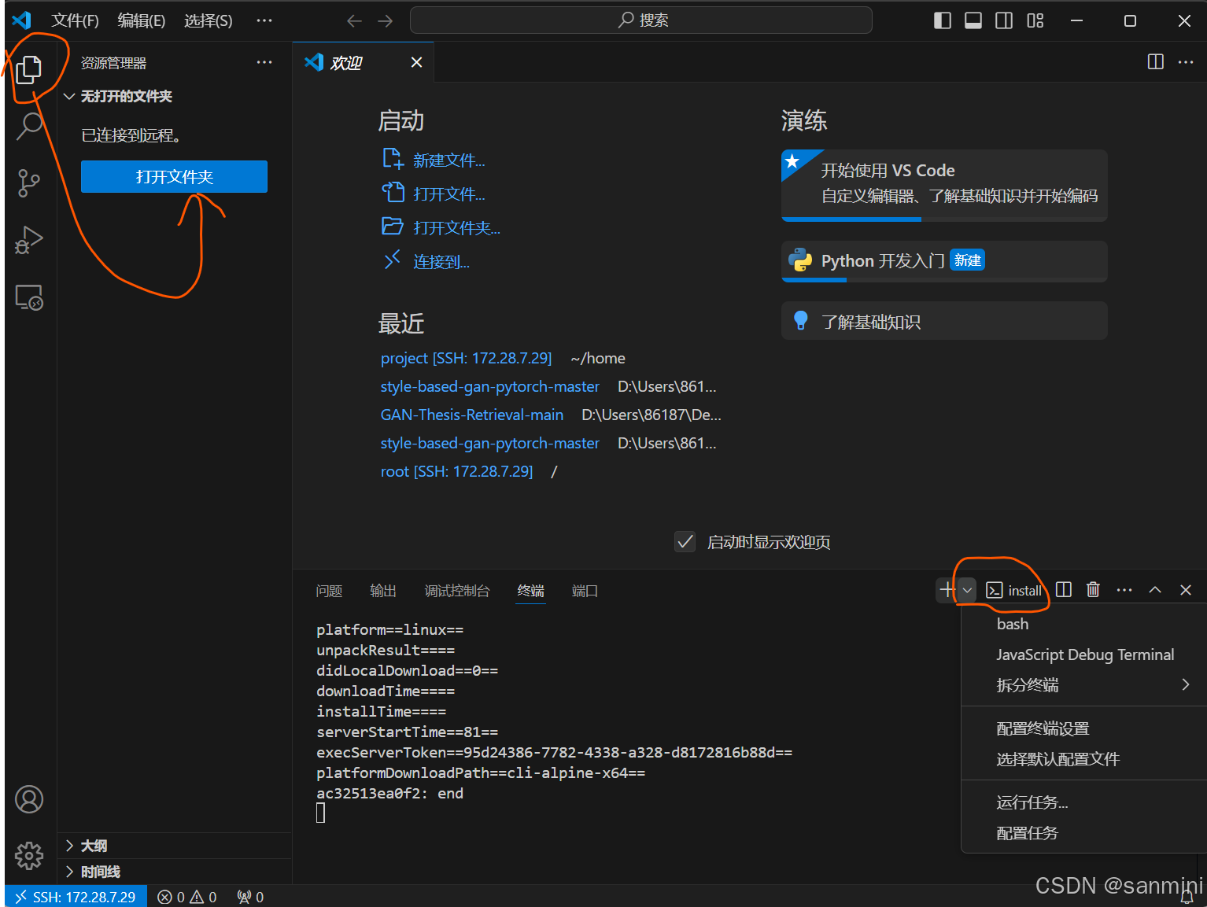Expand the 时间线 timeline section
The height and width of the screenshot is (907, 1207).
pyautogui.click(x=100, y=872)
